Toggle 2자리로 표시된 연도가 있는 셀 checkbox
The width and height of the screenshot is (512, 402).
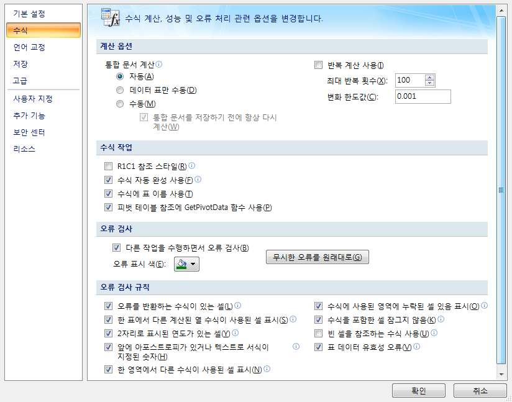[108, 334]
